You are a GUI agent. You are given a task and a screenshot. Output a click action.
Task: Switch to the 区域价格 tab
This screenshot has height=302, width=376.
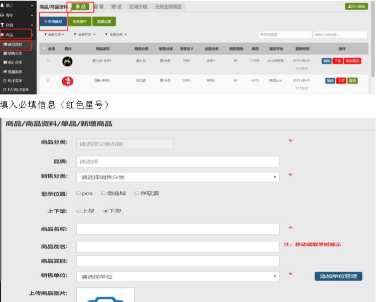[x=138, y=7]
